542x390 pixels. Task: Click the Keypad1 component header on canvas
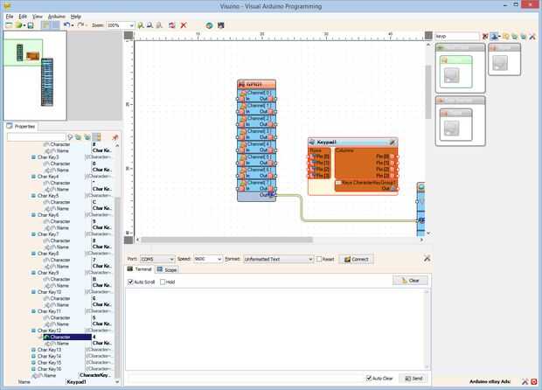pyautogui.click(x=352, y=143)
